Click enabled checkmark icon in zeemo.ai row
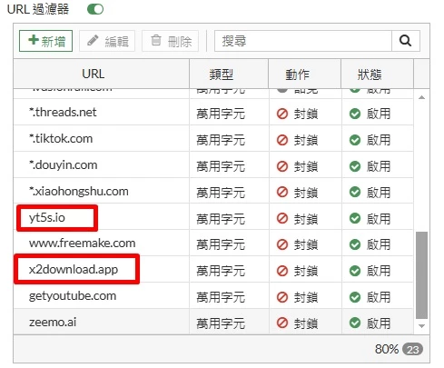 pyautogui.click(x=355, y=323)
